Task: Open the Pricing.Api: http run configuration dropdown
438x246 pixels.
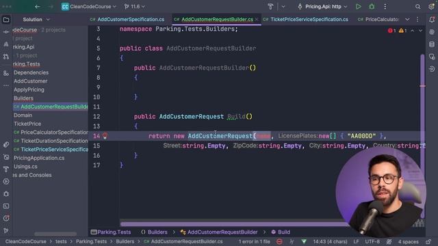Action: 322,6
